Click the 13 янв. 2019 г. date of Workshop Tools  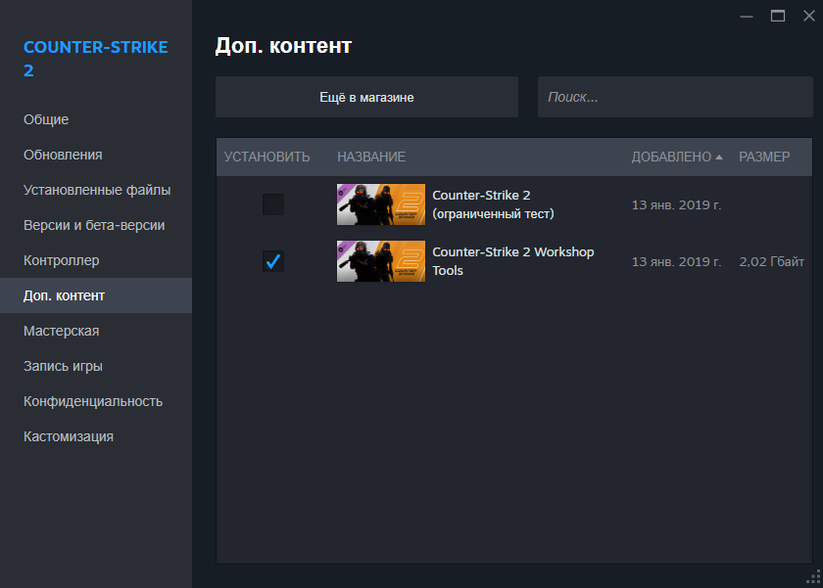click(676, 261)
